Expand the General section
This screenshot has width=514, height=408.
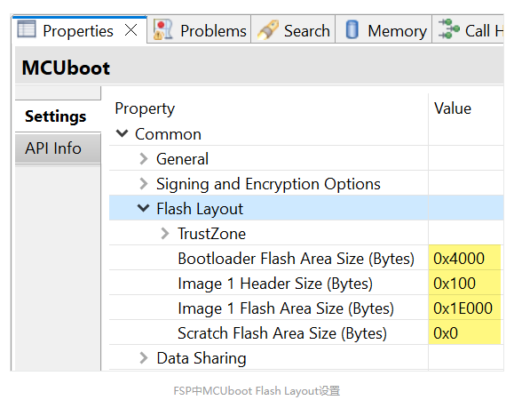click(144, 159)
